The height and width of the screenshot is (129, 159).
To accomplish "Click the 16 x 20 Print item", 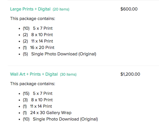I will coord(38,47).
